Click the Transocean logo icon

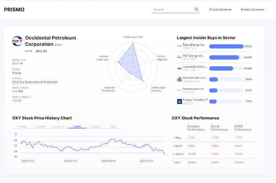[179, 90]
